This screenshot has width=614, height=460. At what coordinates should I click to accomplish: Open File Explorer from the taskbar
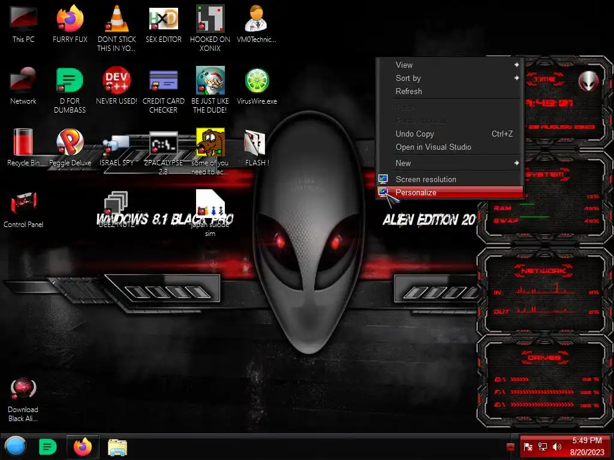pyautogui.click(x=117, y=447)
